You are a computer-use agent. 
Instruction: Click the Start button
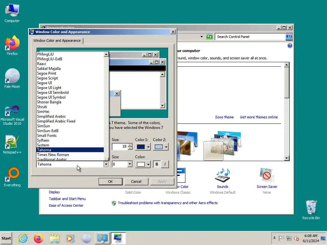(6, 238)
